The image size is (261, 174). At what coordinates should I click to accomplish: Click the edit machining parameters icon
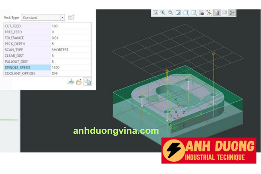(71, 82)
